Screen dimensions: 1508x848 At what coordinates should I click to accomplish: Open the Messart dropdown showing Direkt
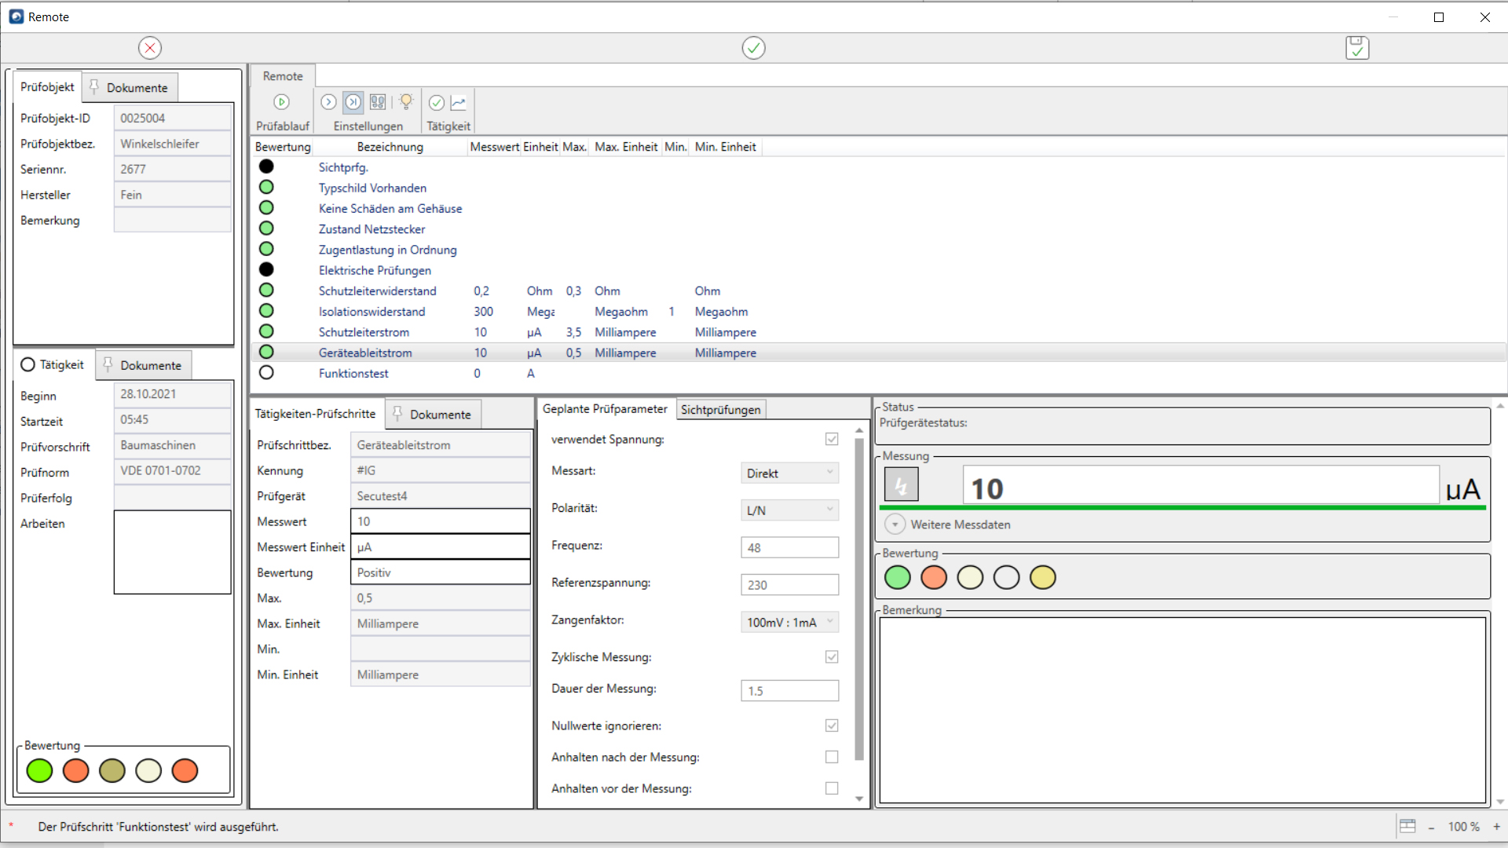tap(789, 473)
